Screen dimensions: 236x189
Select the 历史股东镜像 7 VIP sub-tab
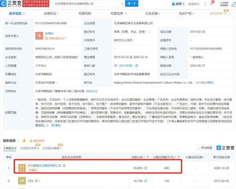coord(52,148)
